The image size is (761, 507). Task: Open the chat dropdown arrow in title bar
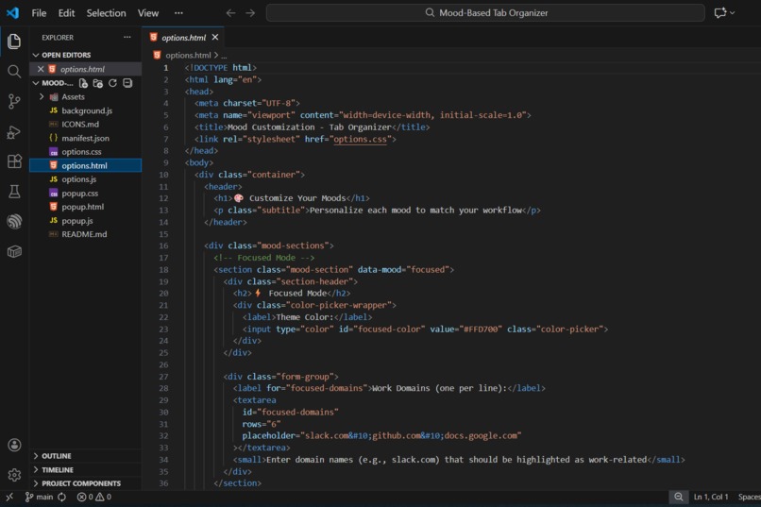pyautogui.click(x=733, y=13)
